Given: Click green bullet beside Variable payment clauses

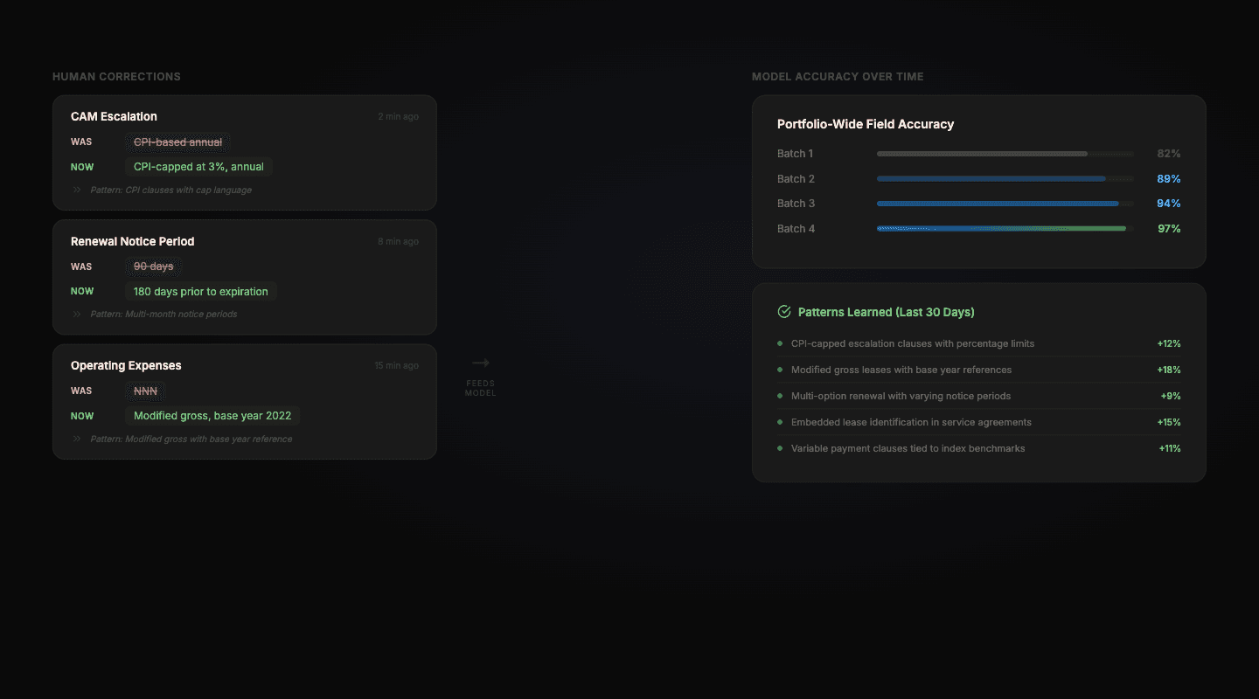Looking at the screenshot, I should click(780, 448).
